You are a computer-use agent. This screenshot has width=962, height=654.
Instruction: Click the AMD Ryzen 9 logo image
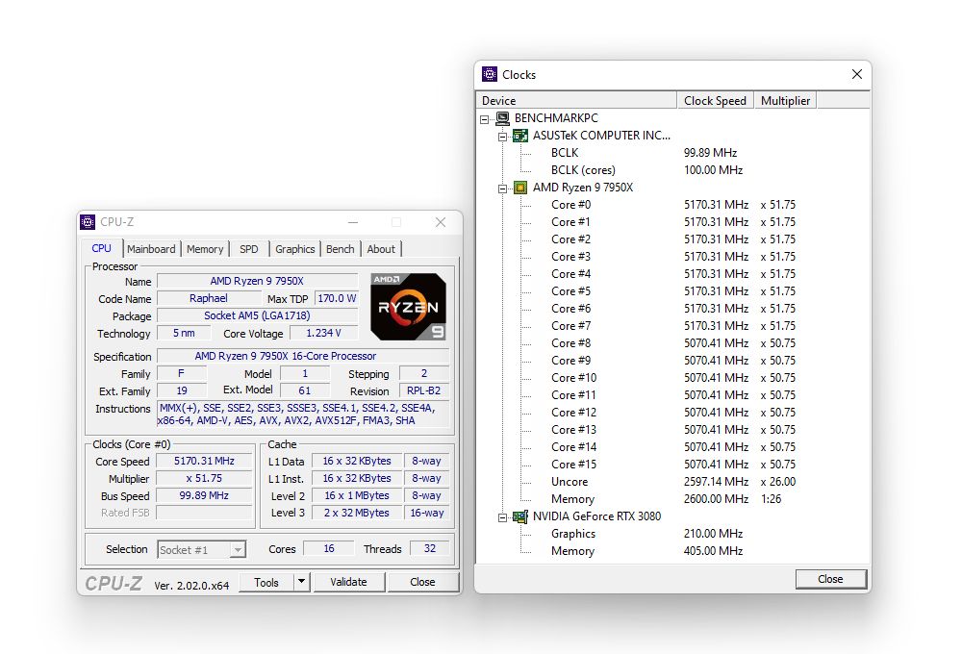point(409,307)
